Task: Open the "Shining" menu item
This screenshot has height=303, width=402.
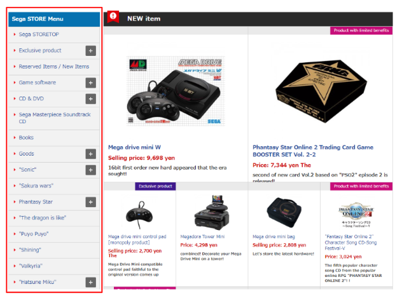Action: tap(30, 250)
